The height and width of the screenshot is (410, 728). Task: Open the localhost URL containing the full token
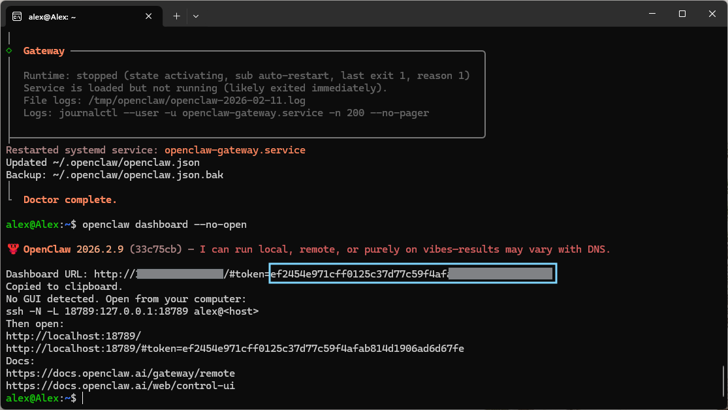(234, 349)
